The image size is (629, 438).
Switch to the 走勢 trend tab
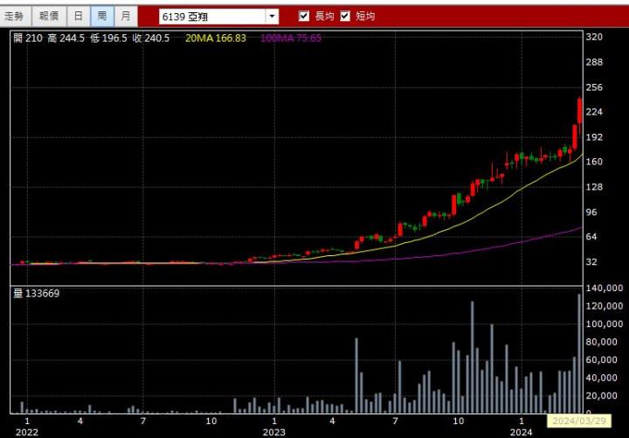coord(15,16)
